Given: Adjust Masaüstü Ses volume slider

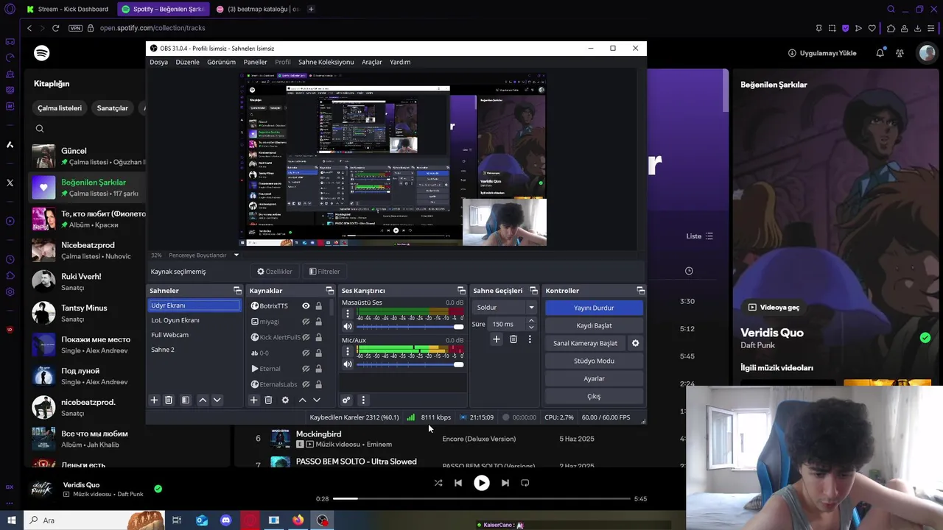Looking at the screenshot, I should coord(410,327).
